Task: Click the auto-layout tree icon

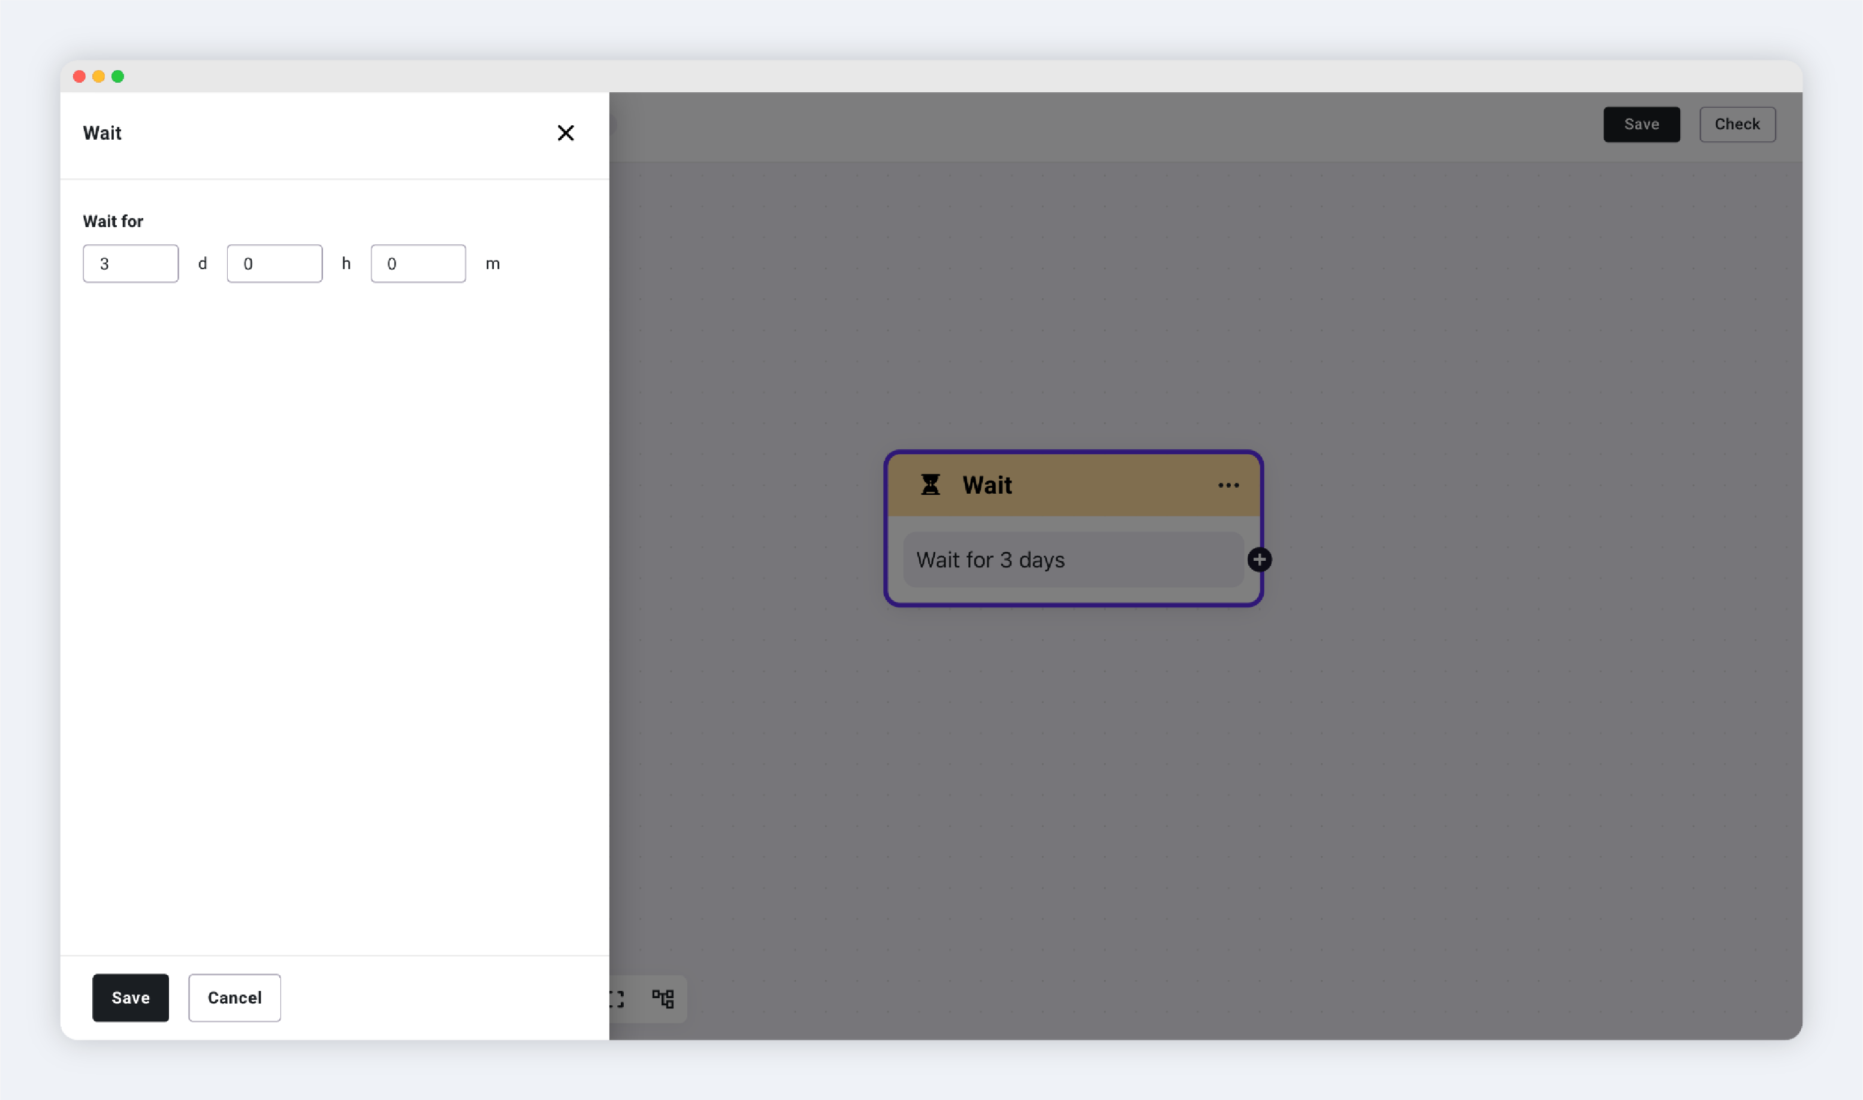Action: click(663, 999)
